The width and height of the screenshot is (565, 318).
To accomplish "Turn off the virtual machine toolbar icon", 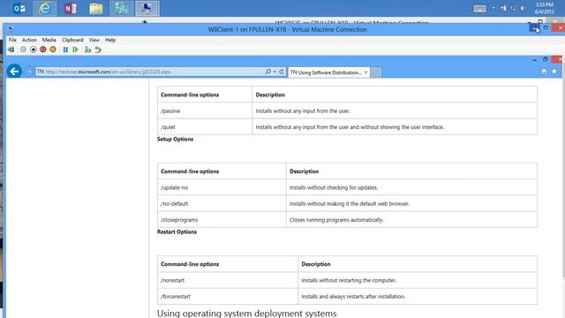I will tap(34, 49).
